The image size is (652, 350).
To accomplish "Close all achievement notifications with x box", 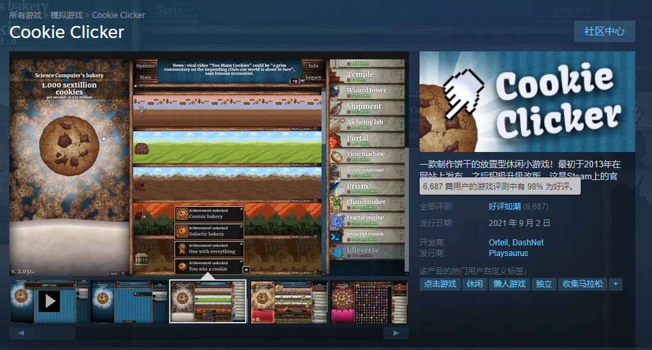I will click(246, 270).
